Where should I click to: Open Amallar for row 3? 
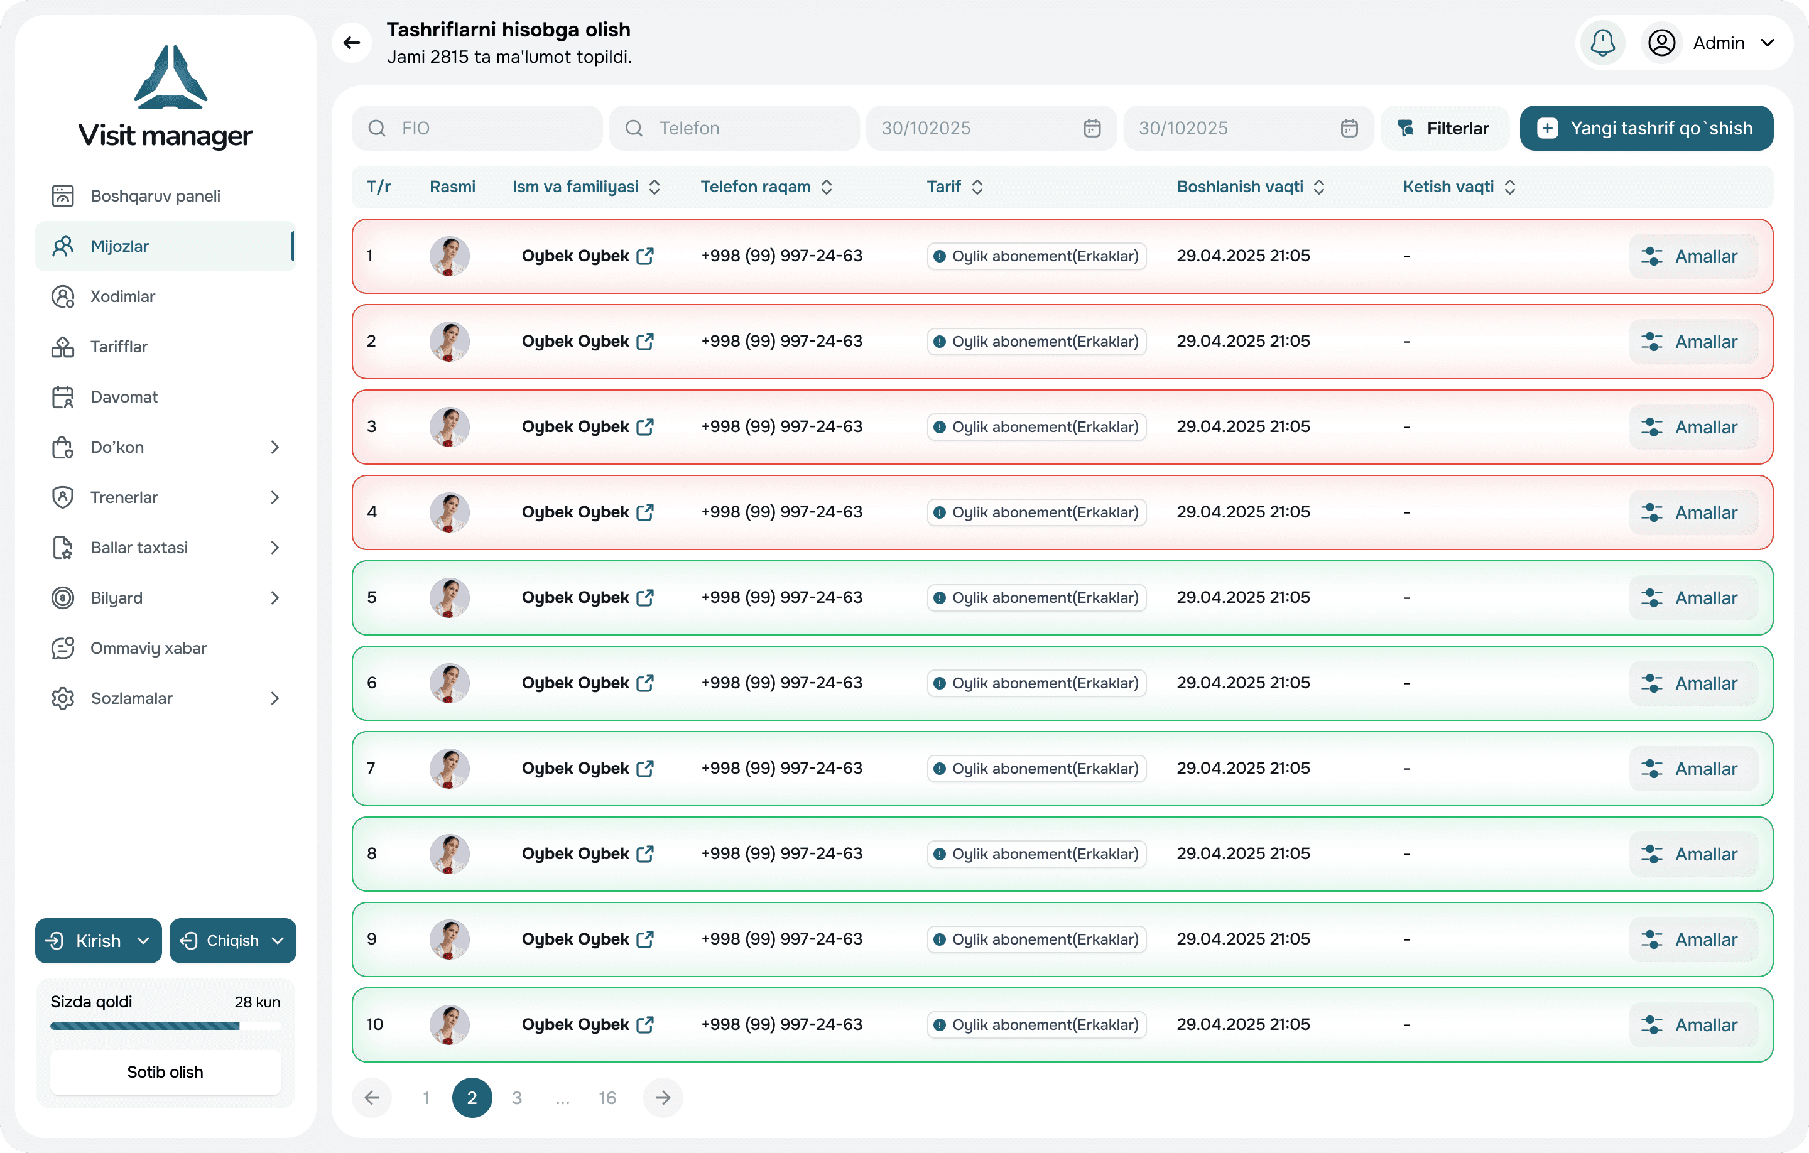(x=1693, y=428)
